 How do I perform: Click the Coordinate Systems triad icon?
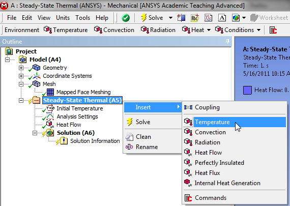click(x=37, y=76)
